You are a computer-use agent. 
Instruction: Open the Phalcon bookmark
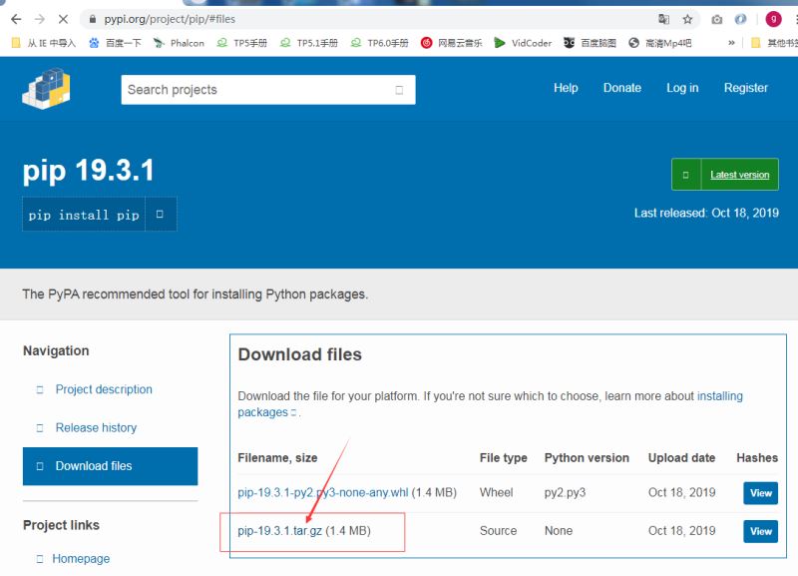tap(179, 43)
